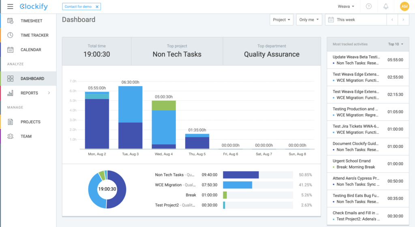Select Urgent School Errand activity
The height and width of the screenshot is (227, 415).
point(368,164)
